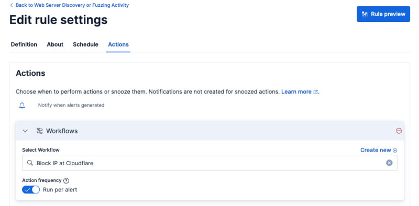Switch to the About tab

[55, 44]
